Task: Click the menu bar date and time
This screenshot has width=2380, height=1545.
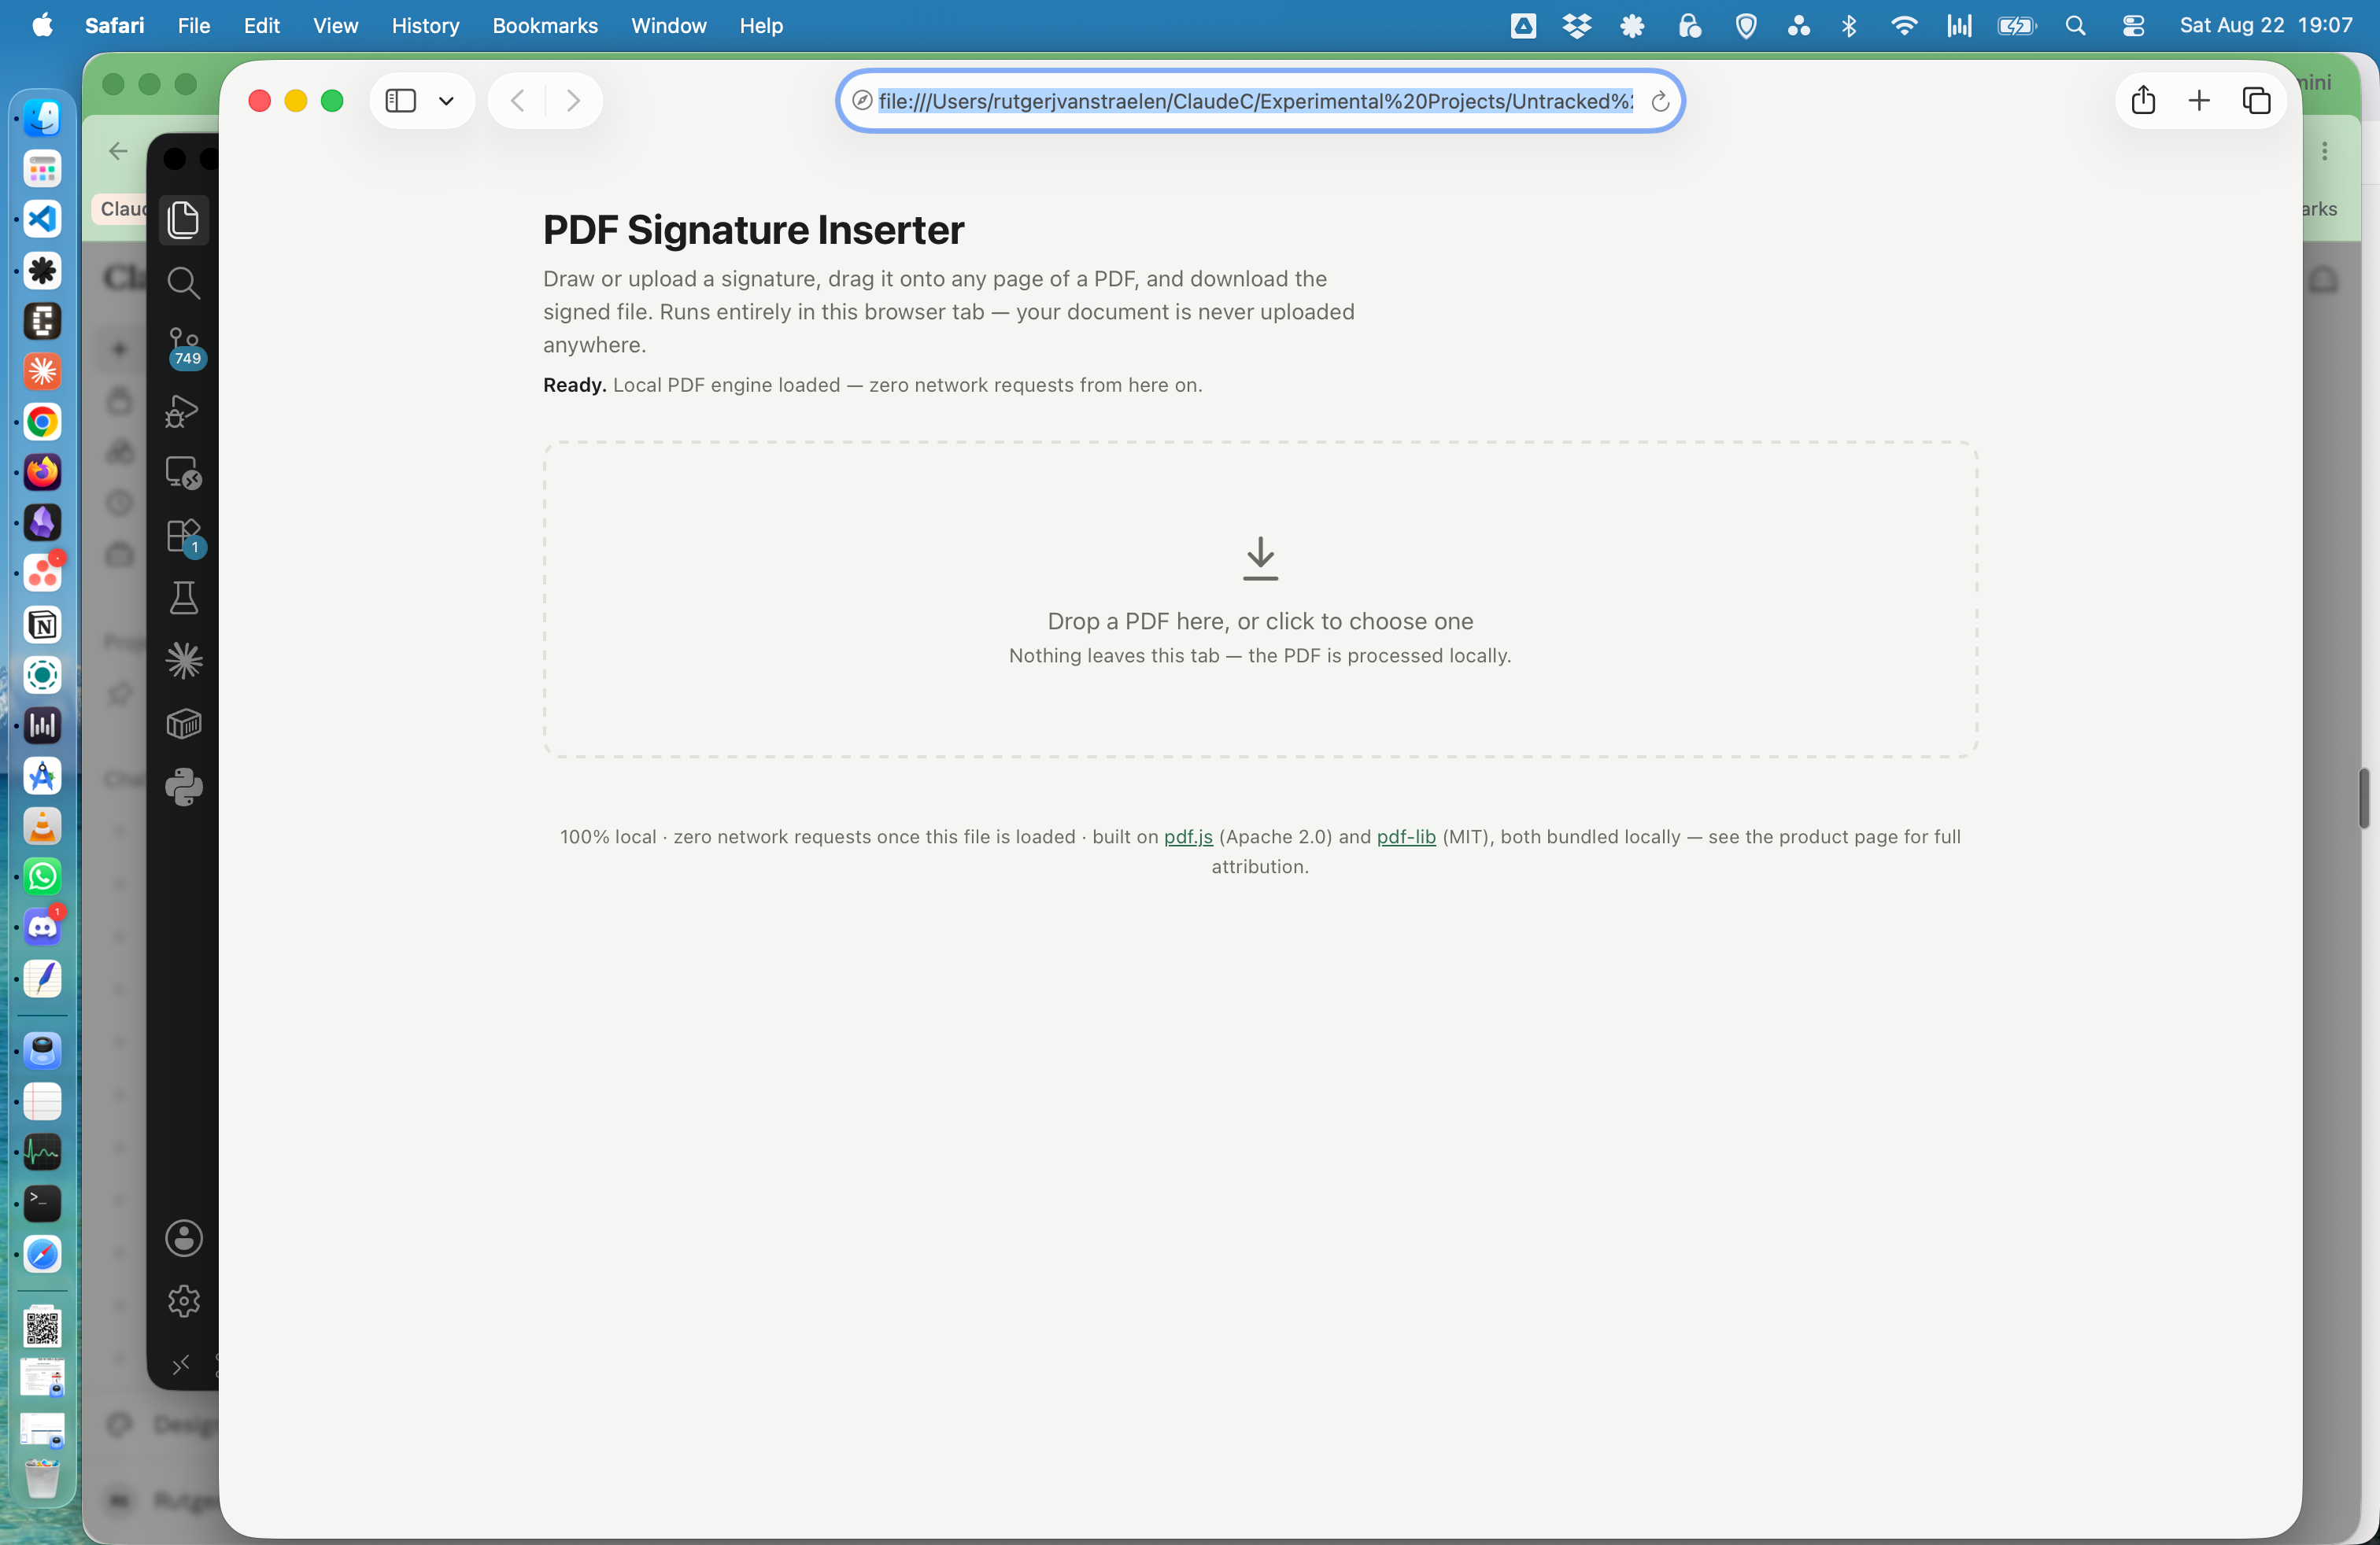Action: click(x=2266, y=25)
